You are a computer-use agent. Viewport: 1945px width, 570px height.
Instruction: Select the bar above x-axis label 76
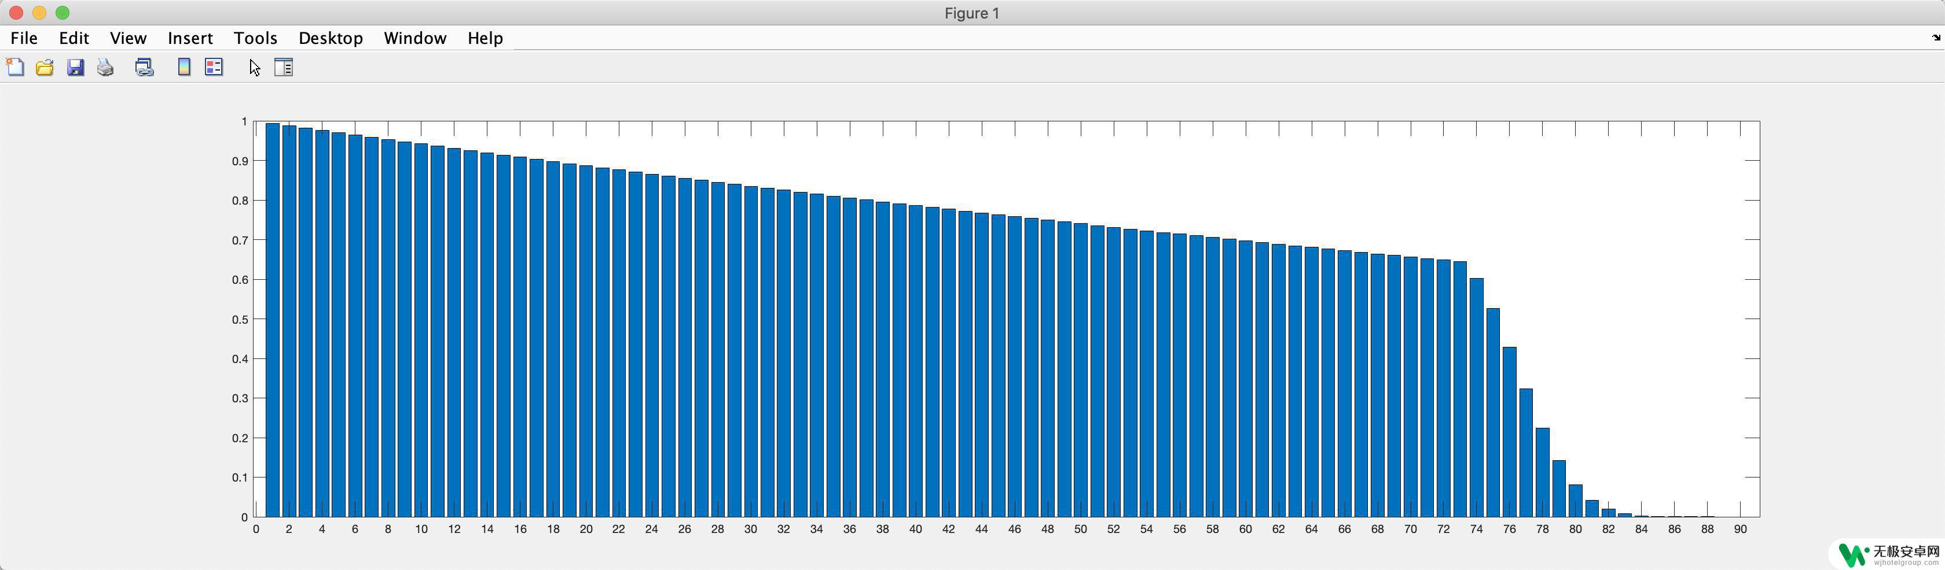[x=1509, y=432]
